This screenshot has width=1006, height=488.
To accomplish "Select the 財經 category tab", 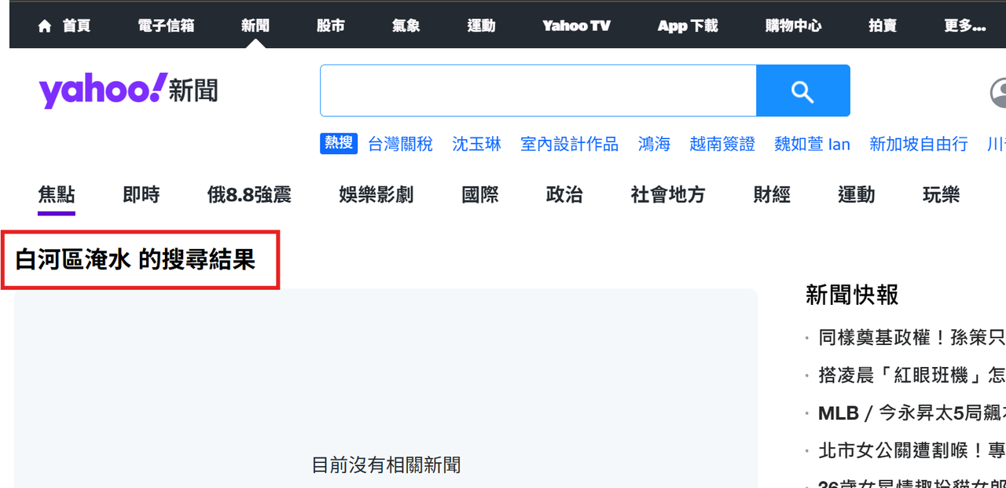I will tap(772, 195).
